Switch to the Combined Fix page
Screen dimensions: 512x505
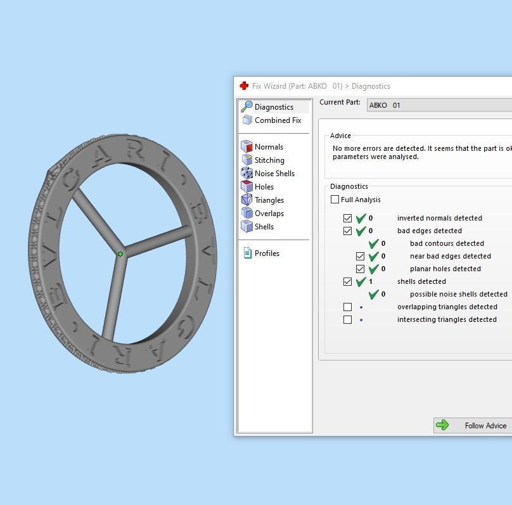pos(278,120)
